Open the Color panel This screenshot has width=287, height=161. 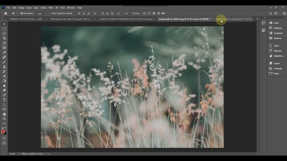[276, 23]
